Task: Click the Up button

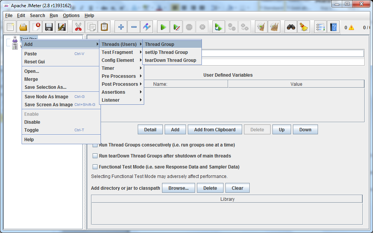Action: point(282,130)
